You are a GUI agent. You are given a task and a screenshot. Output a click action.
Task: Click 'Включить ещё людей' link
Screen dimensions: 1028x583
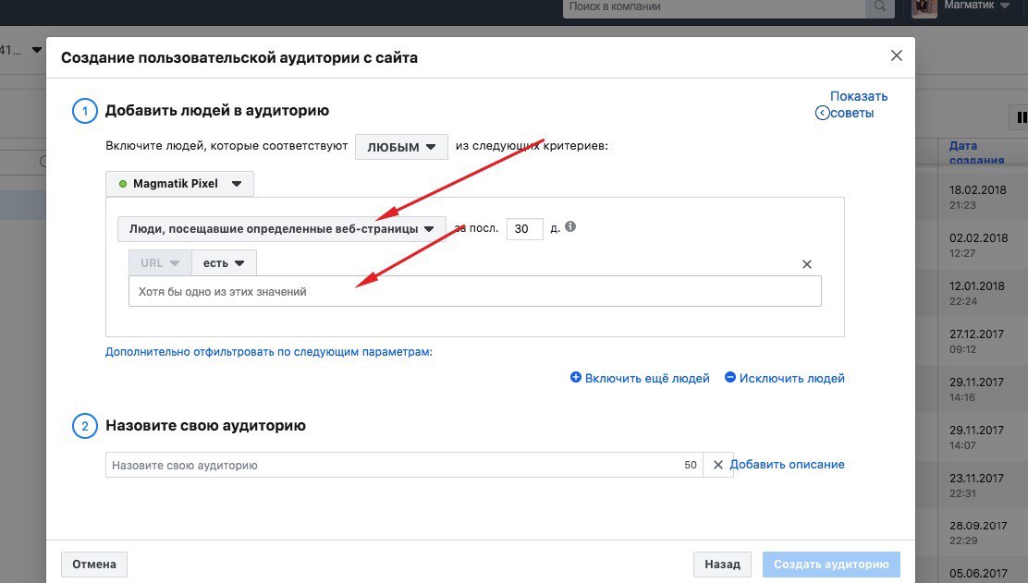(x=647, y=378)
